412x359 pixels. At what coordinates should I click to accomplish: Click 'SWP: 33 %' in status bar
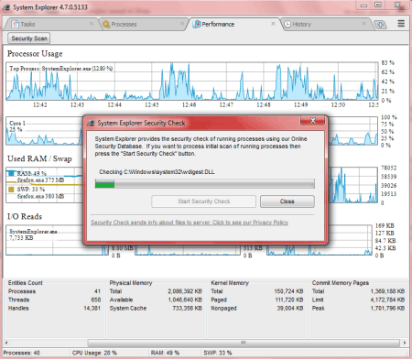point(218,353)
